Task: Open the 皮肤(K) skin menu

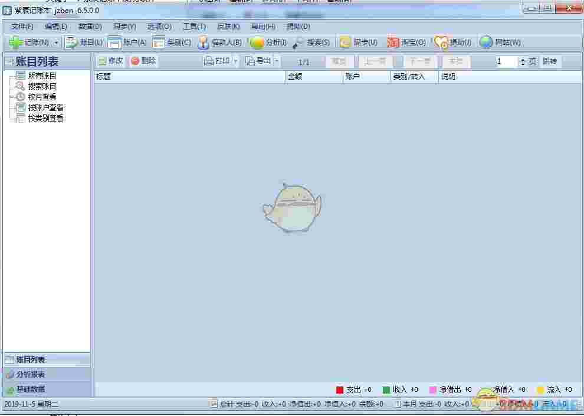Action: pos(228,27)
